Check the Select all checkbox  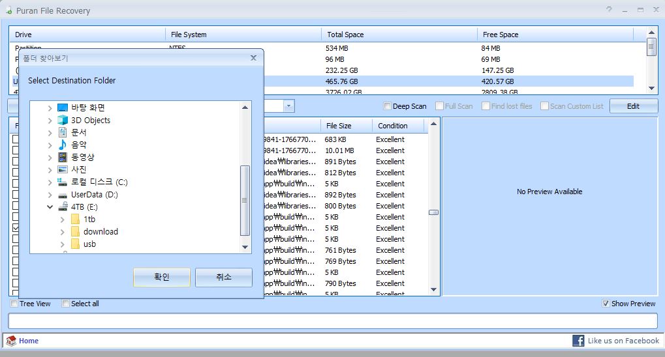[x=65, y=303]
